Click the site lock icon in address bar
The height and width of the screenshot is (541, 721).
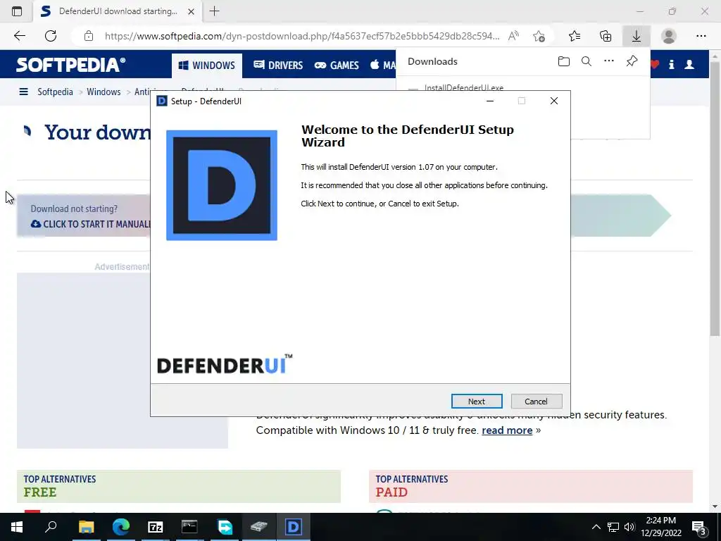point(89,36)
